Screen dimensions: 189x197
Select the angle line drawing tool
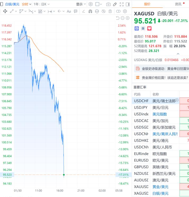(84, 11)
